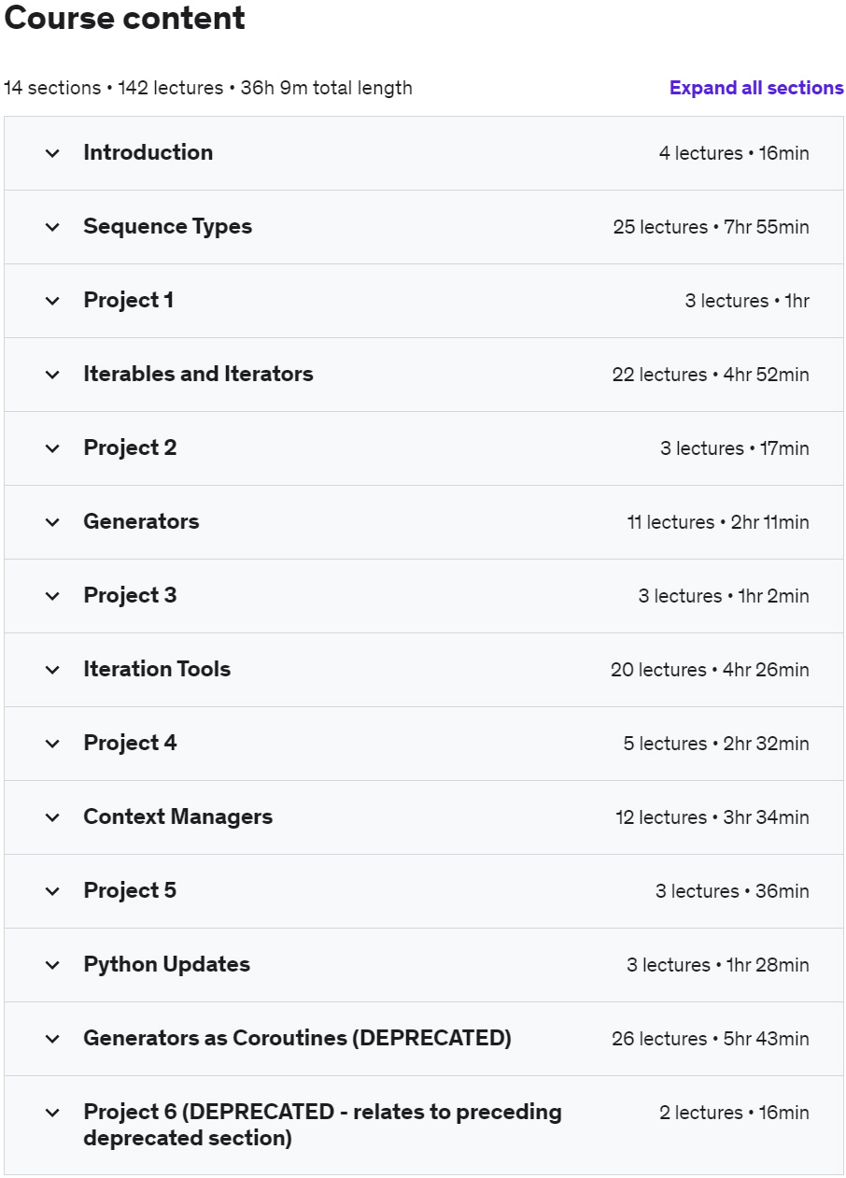Click chevron next to Project 1
Viewport: 846px width, 1178px height.
coord(52,301)
